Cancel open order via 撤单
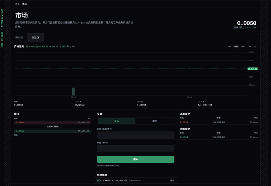Viewport: 271px width, 186px height. click(x=172, y=181)
